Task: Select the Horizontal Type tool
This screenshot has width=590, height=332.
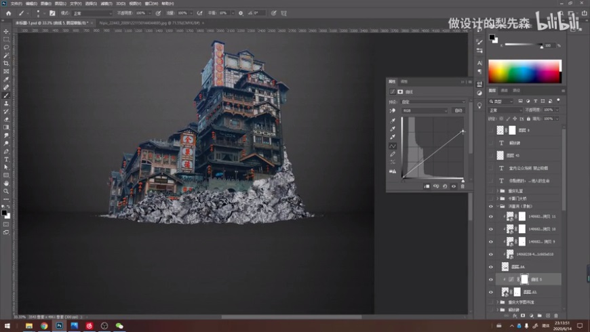Action: [6, 159]
